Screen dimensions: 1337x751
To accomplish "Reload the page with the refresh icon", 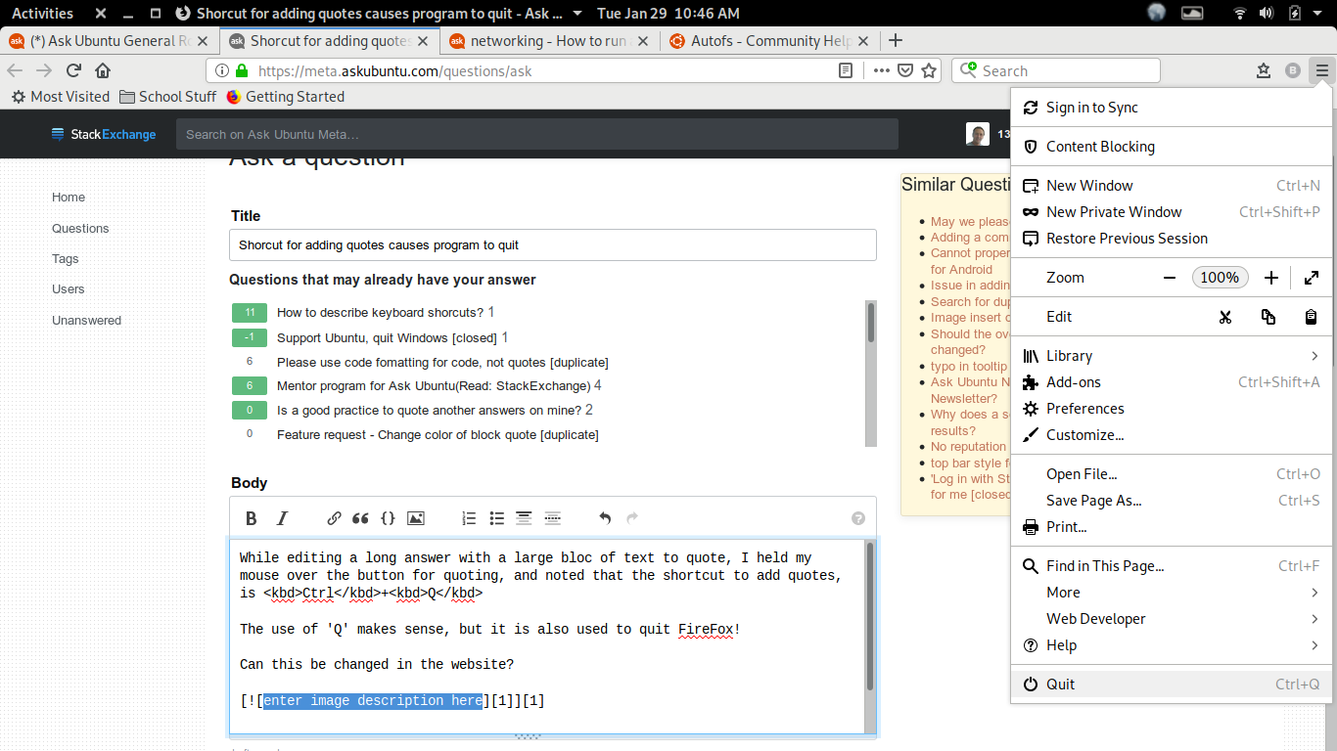I will point(73,70).
